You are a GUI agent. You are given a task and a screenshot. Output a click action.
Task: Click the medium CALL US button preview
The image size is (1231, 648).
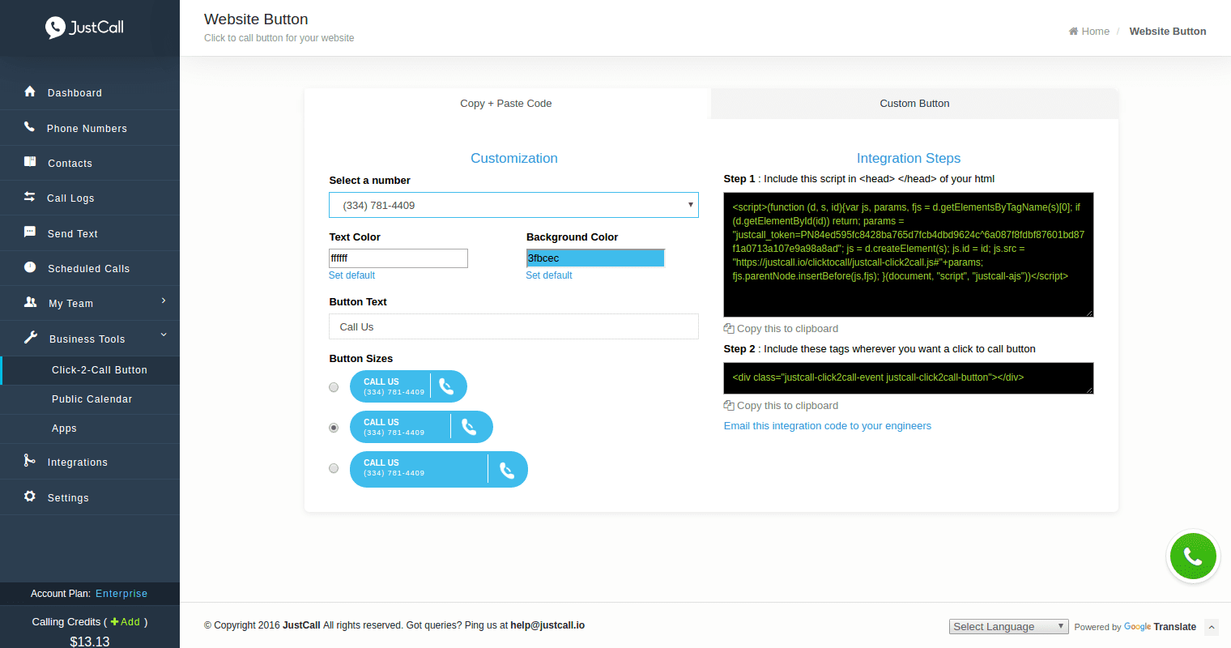click(421, 427)
